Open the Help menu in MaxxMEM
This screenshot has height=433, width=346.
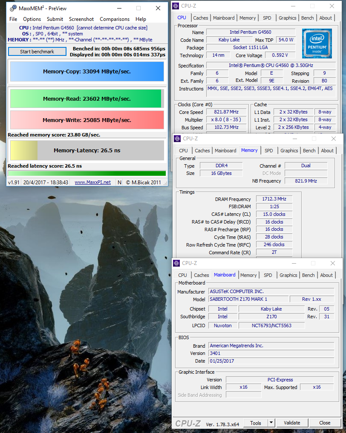[141, 19]
